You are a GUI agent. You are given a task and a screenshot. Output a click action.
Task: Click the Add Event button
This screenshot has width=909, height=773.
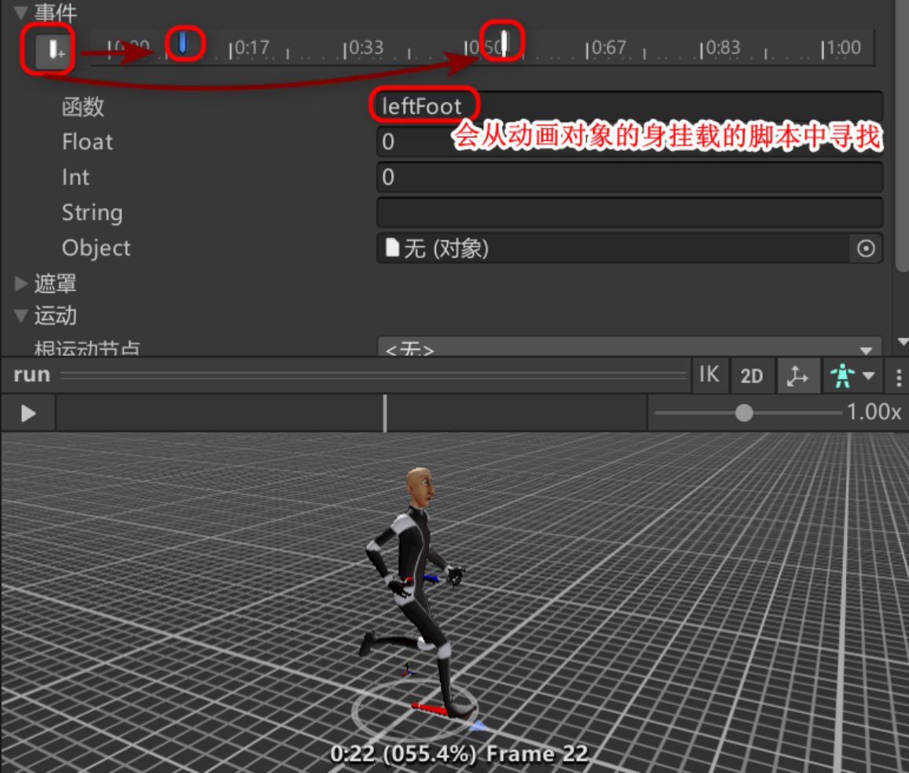tap(53, 50)
